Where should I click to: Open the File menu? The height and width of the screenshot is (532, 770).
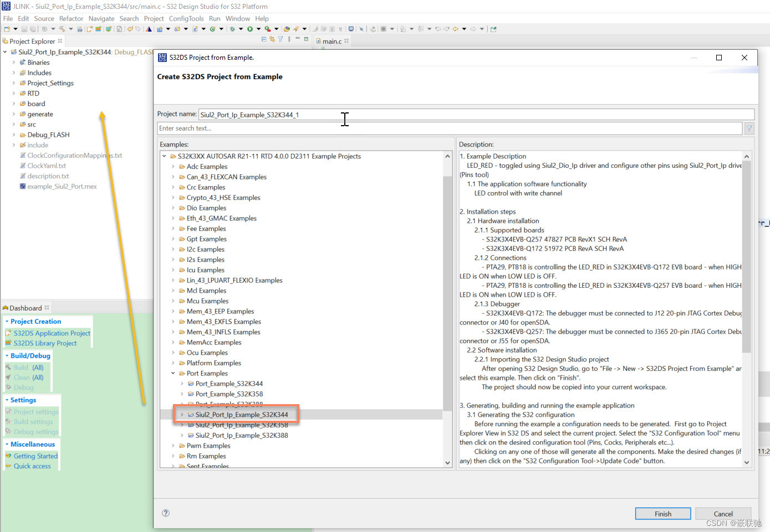coord(8,18)
